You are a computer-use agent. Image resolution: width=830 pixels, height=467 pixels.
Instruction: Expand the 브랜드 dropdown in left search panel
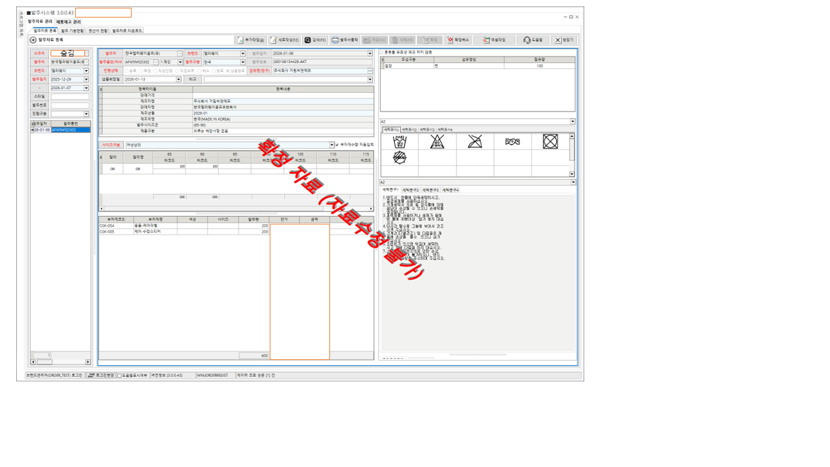point(86,71)
